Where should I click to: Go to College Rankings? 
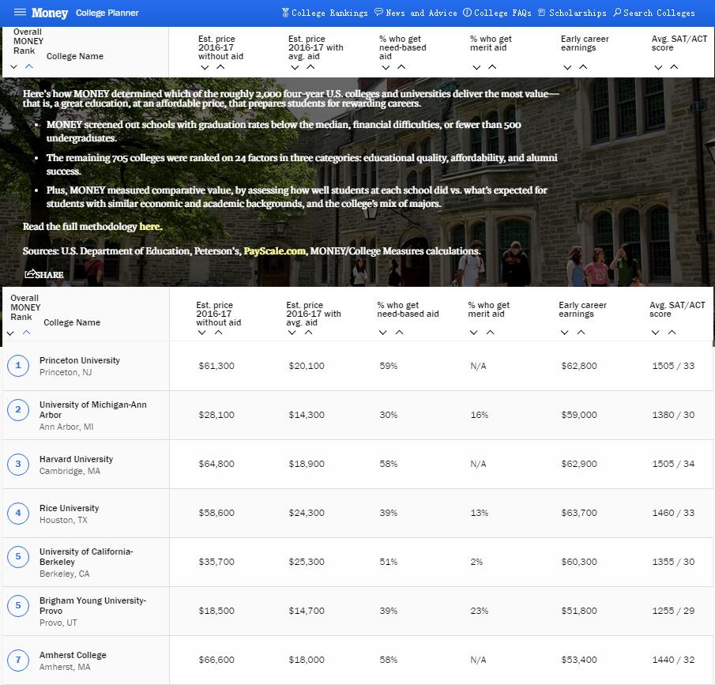(x=325, y=13)
